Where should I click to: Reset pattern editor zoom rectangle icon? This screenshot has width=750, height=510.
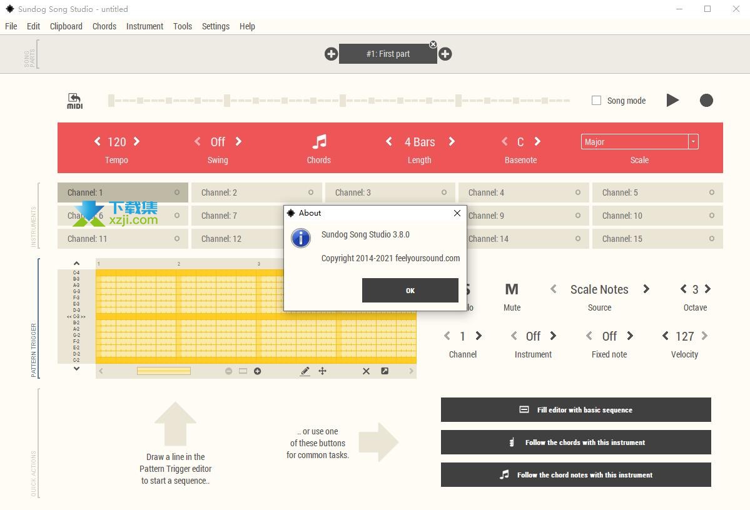click(x=243, y=371)
